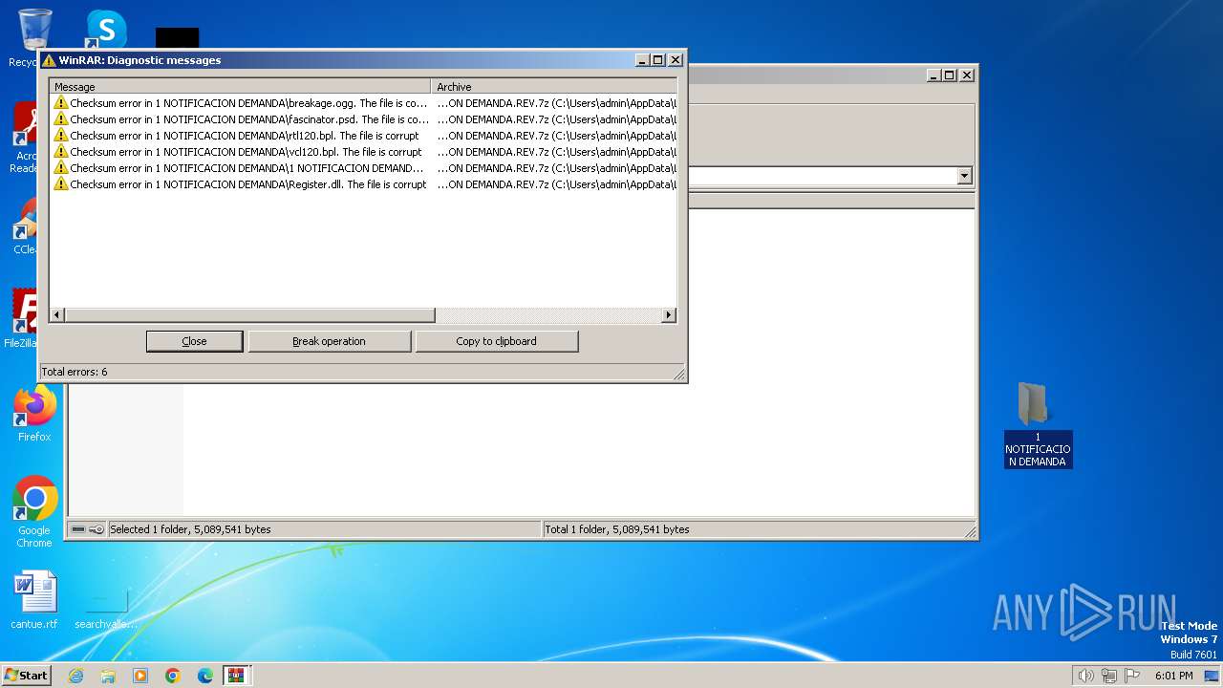Click warning icon for breakage.ogg error
The height and width of the screenshot is (688, 1223).
(61, 102)
